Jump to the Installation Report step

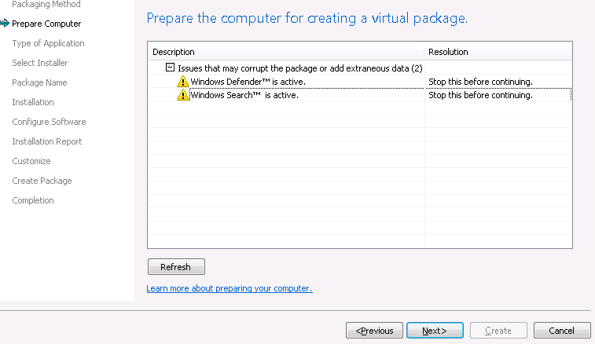47,141
